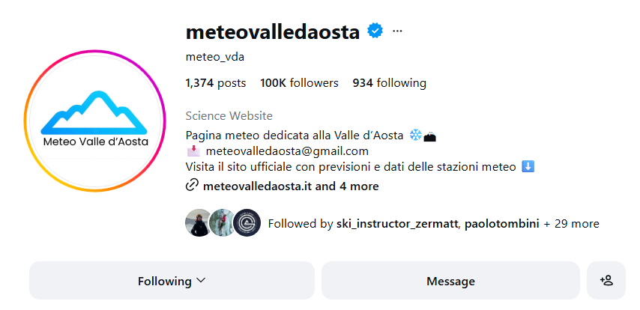
Task: Click the first mutual follower avatar
Action: [x=198, y=223]
